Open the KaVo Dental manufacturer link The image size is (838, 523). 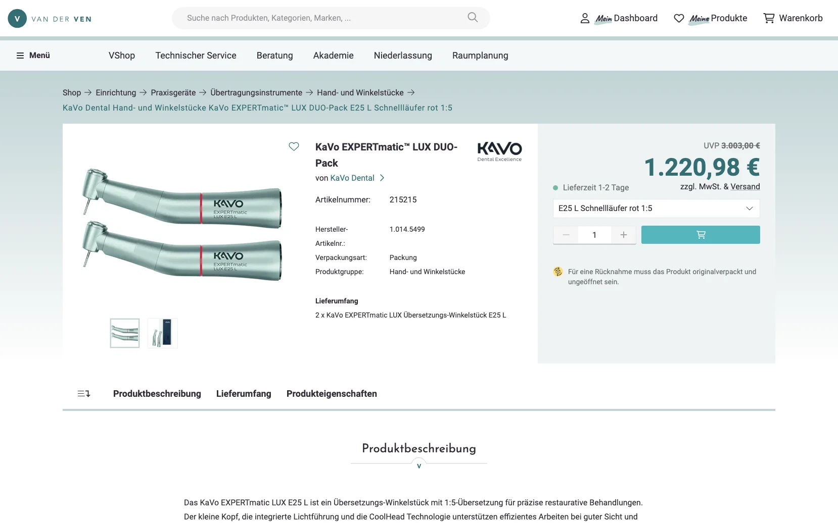click(x=352, y=178)
